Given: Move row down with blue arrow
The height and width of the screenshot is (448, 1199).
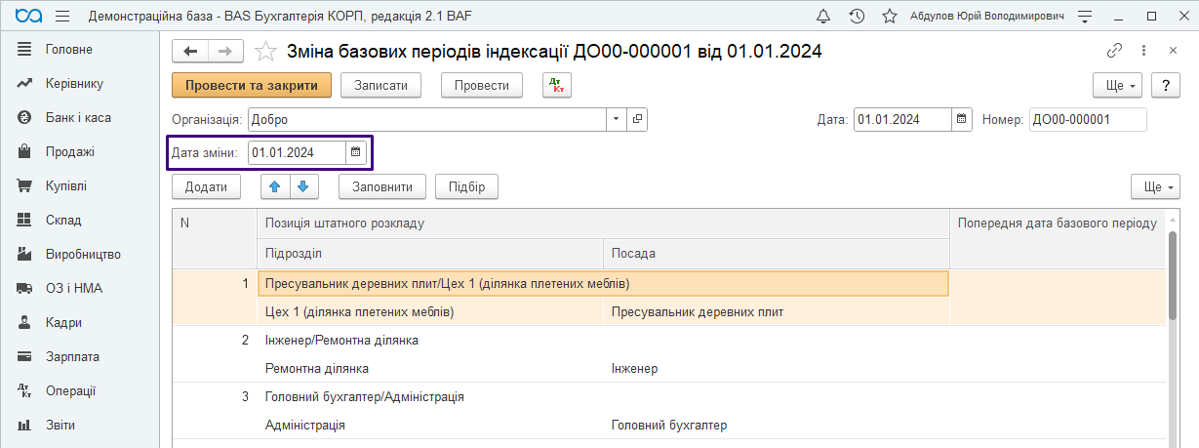Looking at the screenshot, I should [304, 186].
